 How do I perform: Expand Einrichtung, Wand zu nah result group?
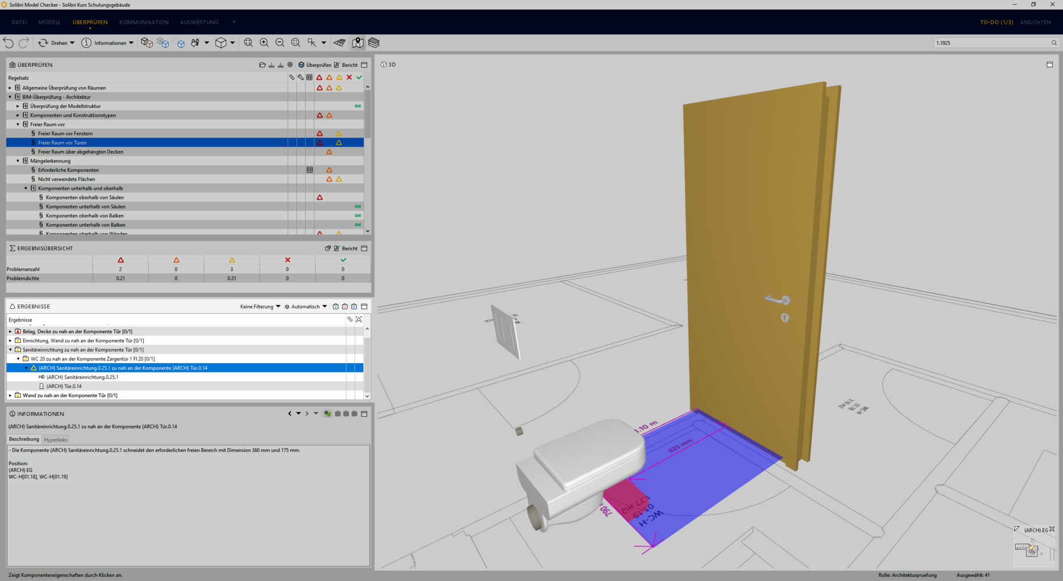tap(10, 340)
